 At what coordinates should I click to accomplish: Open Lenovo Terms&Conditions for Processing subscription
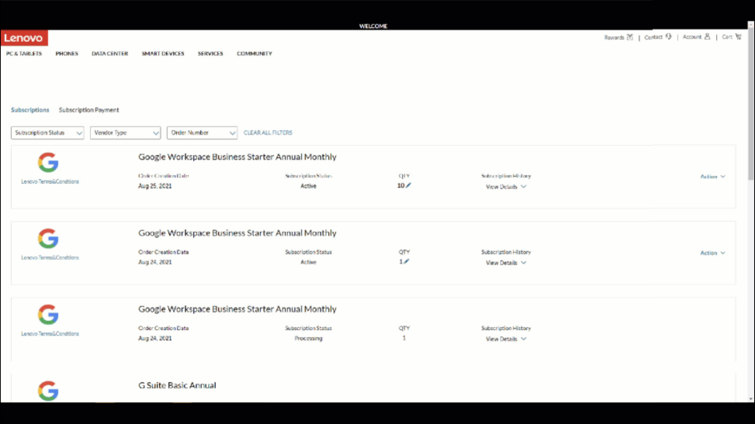pyautogui.click(x=50, y=333)
